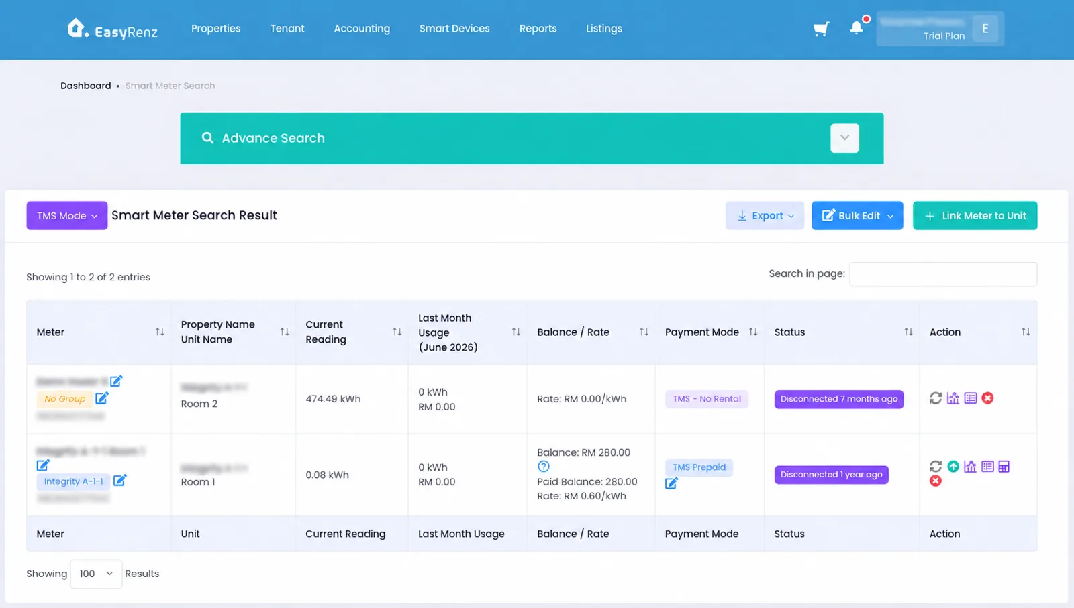Refresh the Room 2 meter
This screenshot has width=1074, height=608.
(x=935, y=398)
